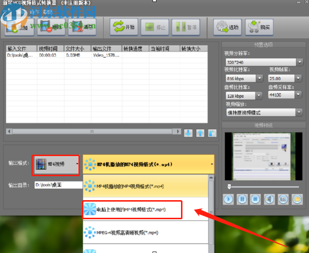Click the 停止 stop conversion button

pyautogui.click(x=154, y=27)
